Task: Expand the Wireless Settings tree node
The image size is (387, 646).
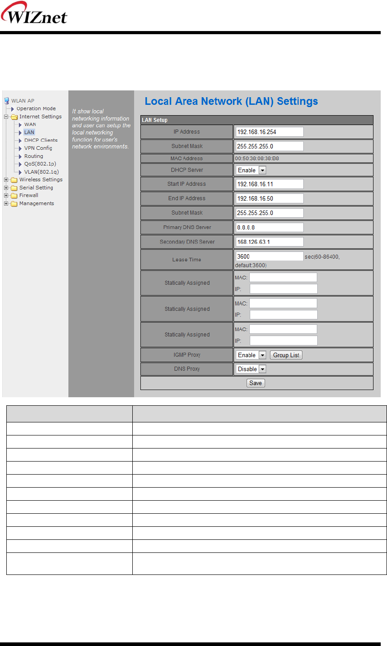Action: click(6, 180)
